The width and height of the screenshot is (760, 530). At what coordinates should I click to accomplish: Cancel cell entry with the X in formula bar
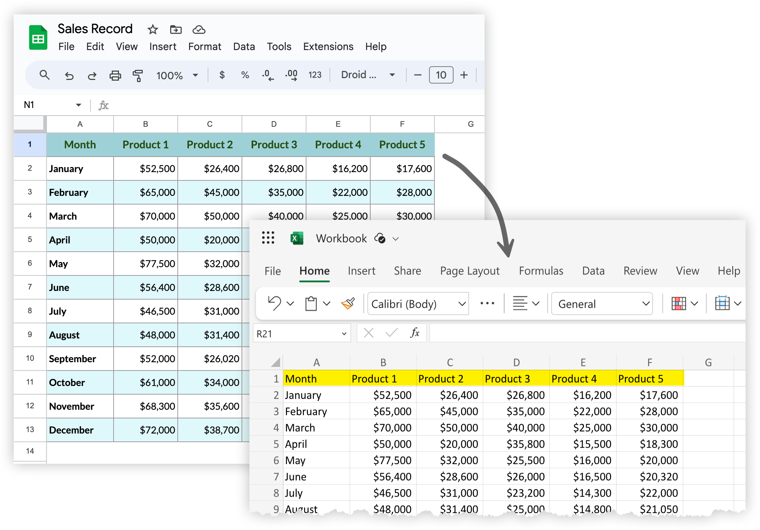368,333
